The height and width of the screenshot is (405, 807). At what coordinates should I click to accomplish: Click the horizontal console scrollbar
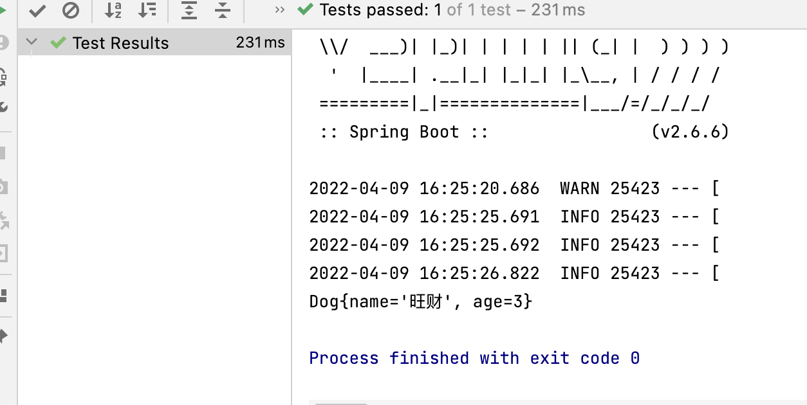[x=341, y=403]
